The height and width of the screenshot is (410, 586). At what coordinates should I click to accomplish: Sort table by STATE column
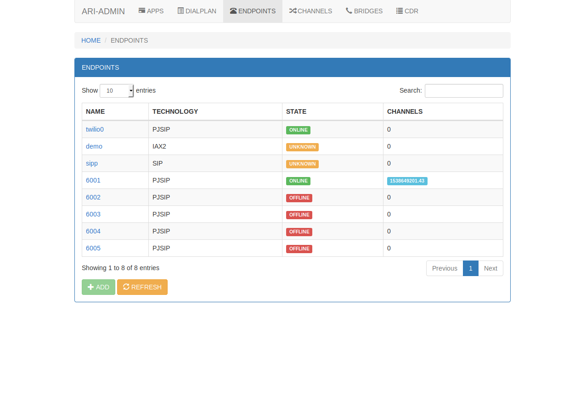point(333,111)
